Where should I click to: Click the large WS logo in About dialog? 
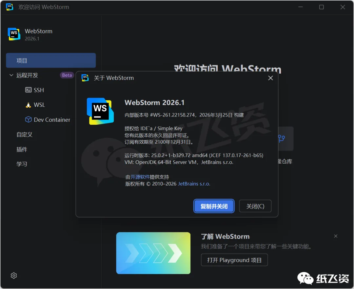click(x=100, y=111)
